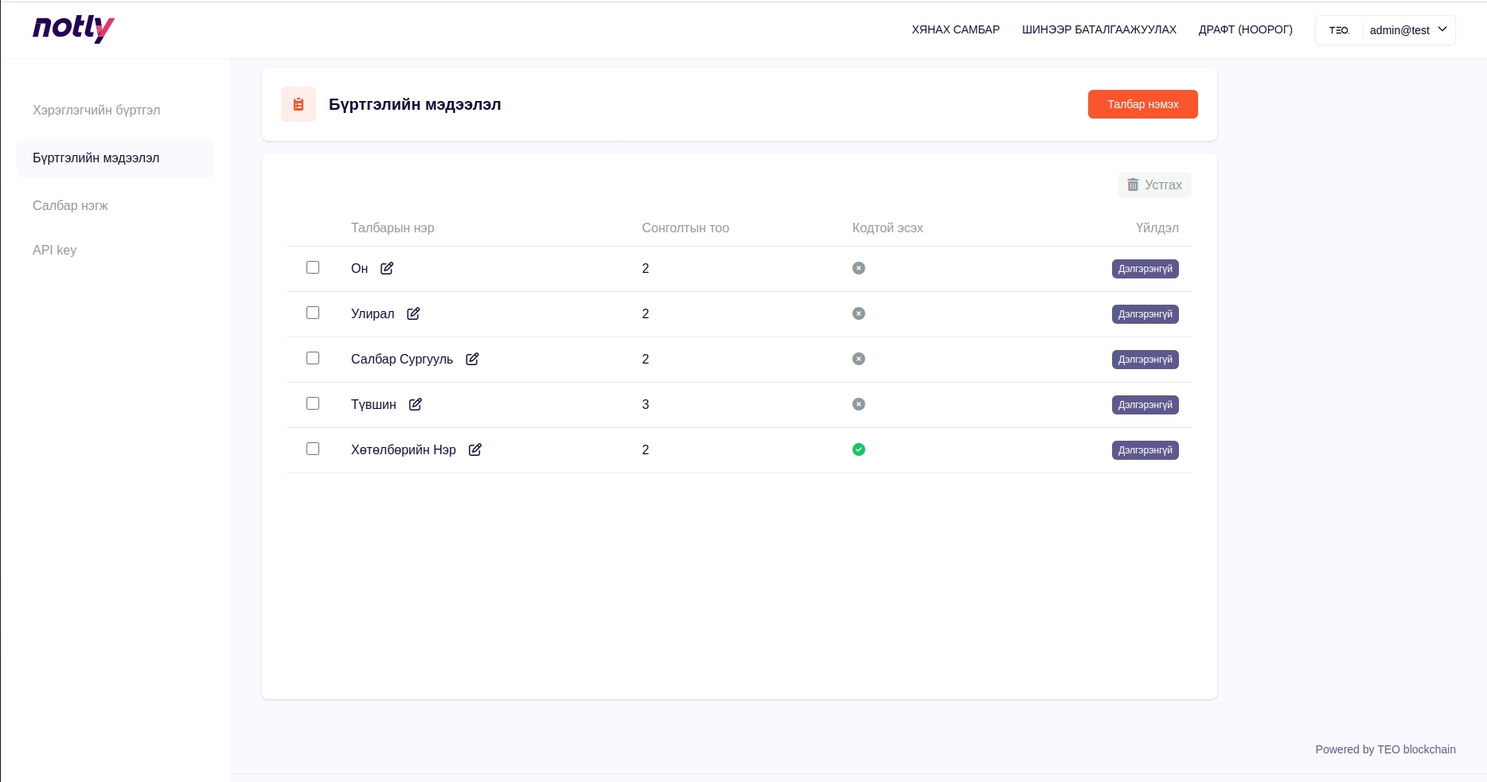This screenshot has height=782, width=1487.
Task: Check the Хөтөлбөрийн Нэр row checkbox
Action: (x=313, y=449)
